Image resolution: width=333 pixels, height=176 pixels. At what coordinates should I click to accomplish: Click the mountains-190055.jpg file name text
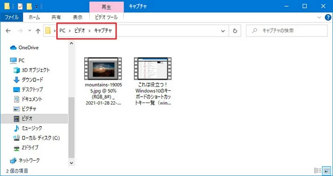[x=103, y=94]
